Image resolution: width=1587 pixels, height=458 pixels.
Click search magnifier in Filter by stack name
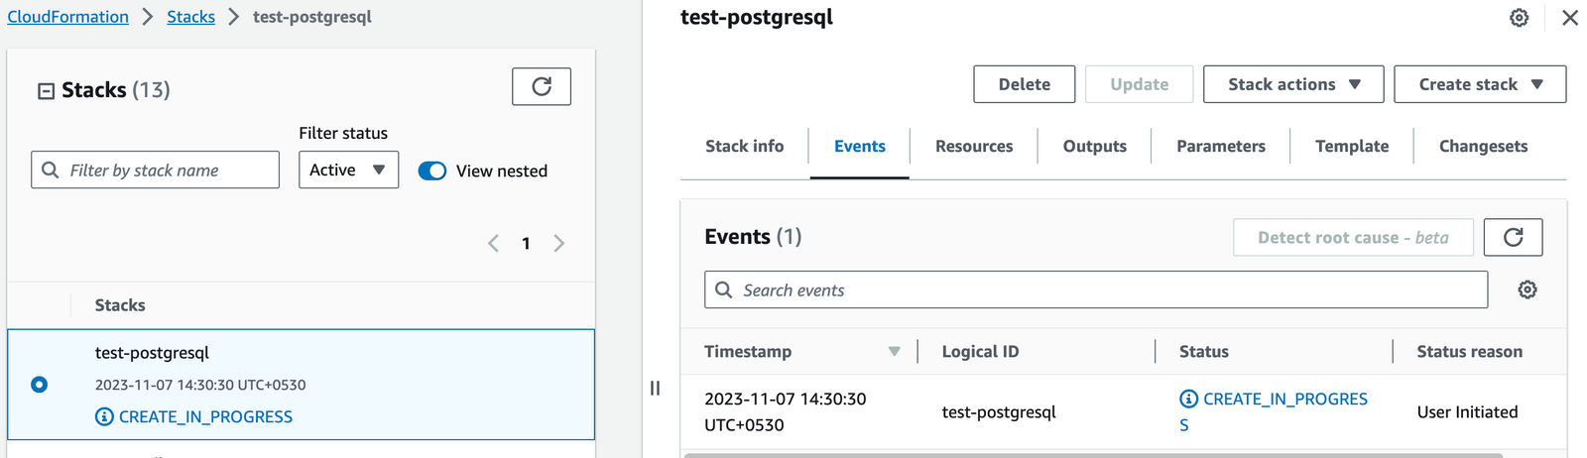tap(51, 171)
